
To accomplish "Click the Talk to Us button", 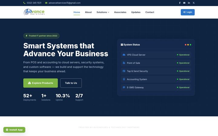I will click(71, 83).
